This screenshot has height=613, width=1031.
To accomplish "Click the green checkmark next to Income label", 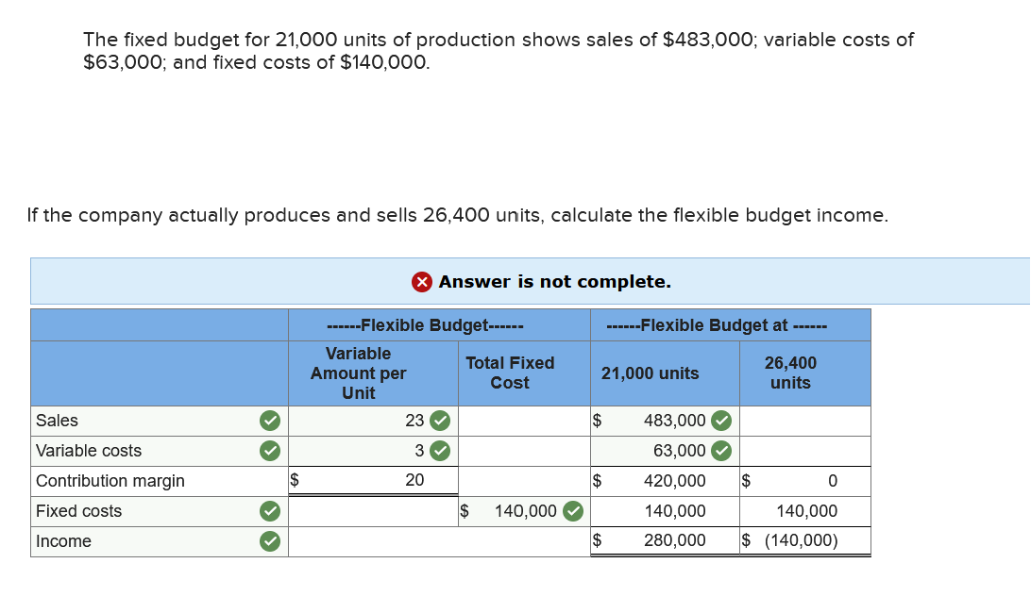I will click(270, 540).
